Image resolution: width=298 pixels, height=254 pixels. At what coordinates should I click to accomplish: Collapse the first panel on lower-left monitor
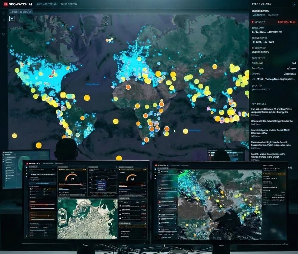56,167
